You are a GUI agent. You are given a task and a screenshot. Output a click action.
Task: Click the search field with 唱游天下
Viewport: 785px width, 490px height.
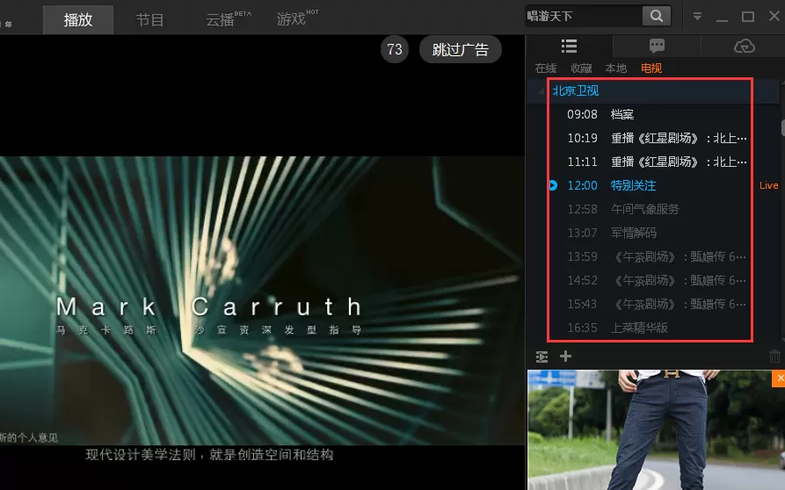[x=583, y=16]
